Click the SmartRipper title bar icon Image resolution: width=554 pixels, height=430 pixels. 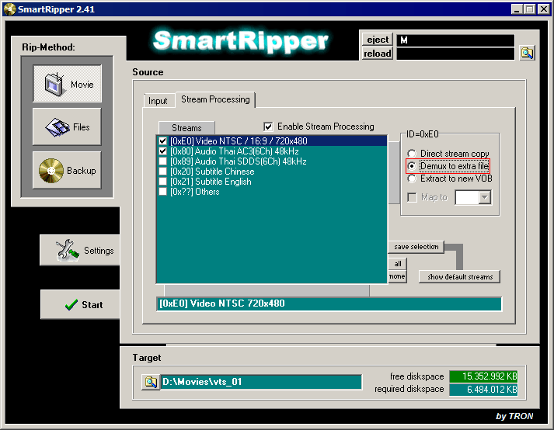(10, 9)
